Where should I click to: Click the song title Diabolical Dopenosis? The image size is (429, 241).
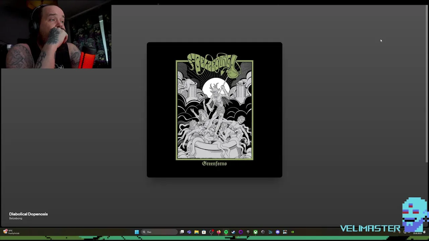(x=28, y=214)
